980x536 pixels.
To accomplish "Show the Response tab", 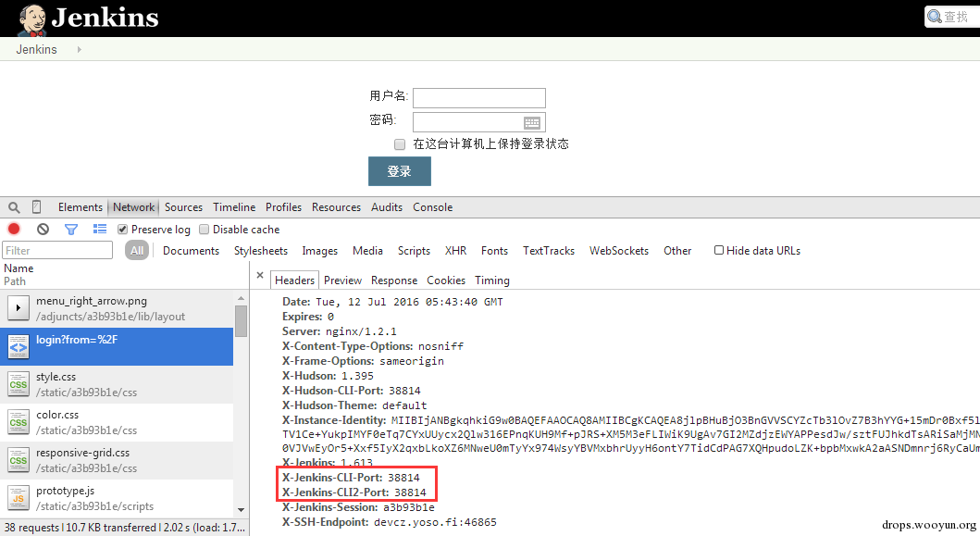I will pyautogui.click(x=393, y=280).
